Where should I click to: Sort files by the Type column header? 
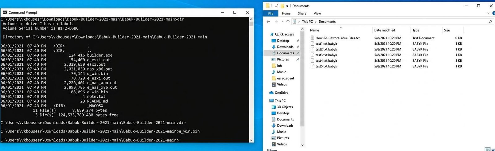point(416,30)
